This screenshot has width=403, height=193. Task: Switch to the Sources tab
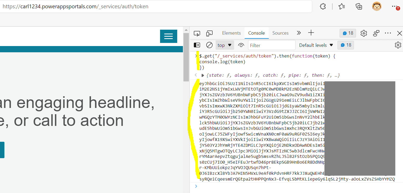280,33
